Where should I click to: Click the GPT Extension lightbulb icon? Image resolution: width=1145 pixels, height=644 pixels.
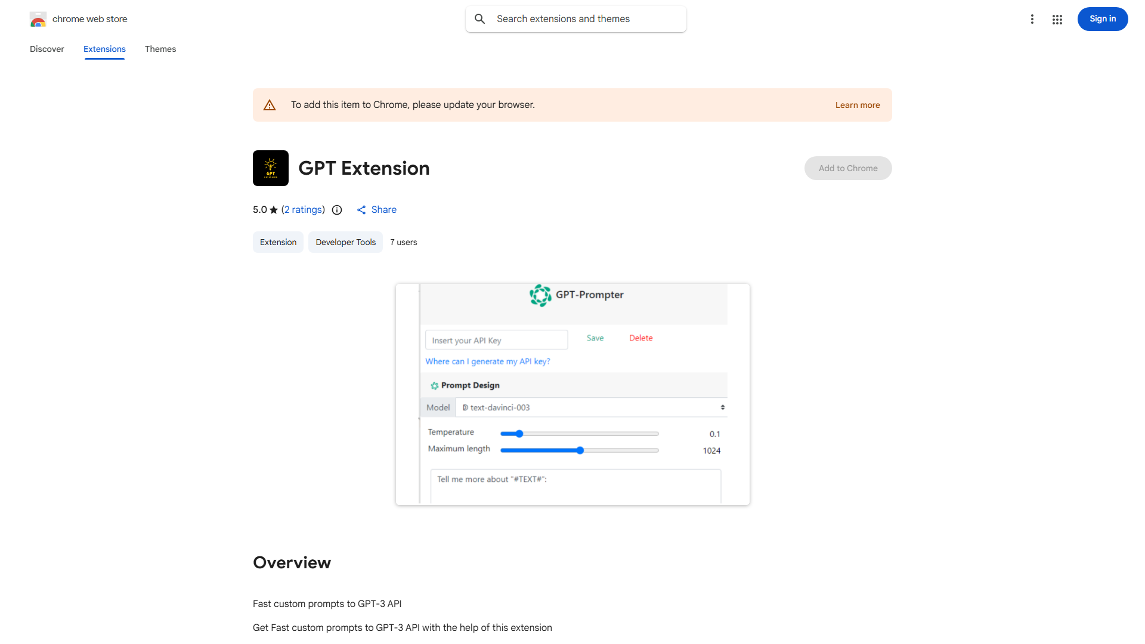coord(271,168)
